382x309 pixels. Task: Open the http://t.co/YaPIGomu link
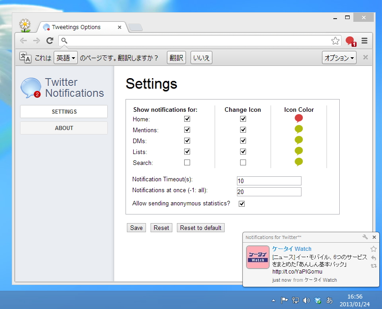coord(297,271)
